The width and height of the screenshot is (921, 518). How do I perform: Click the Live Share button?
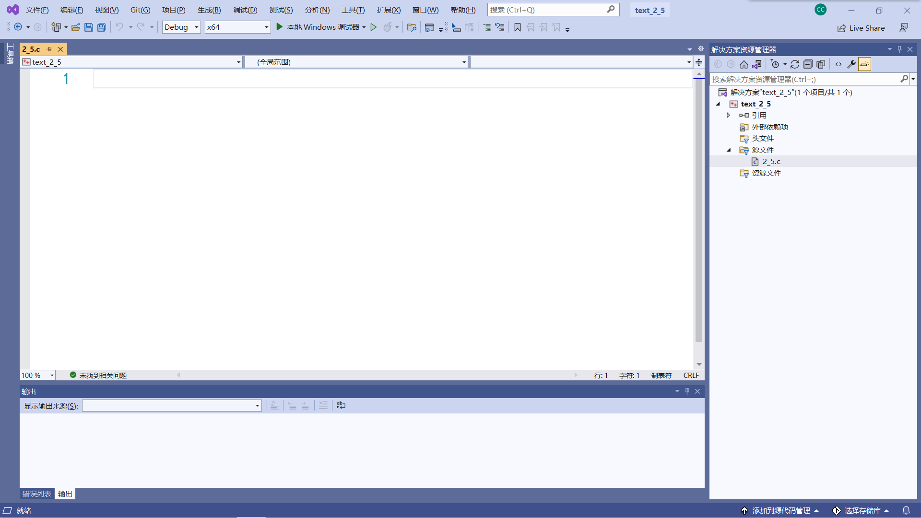tap(861, 28)
